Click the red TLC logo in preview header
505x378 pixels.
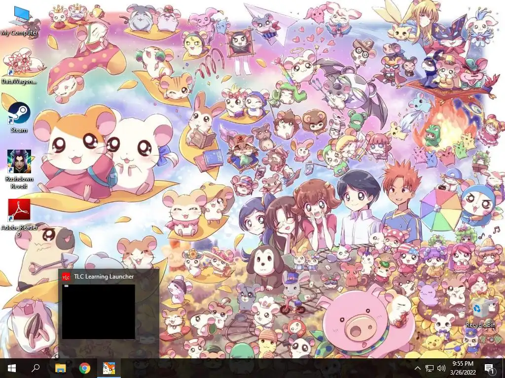[66, 277]
